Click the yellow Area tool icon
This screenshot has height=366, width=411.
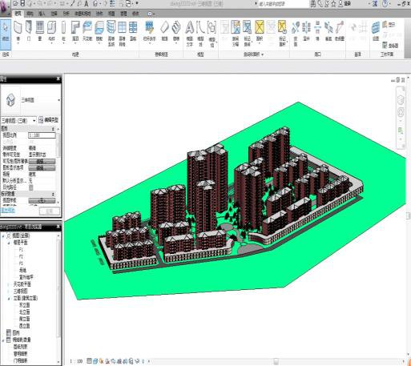(x=260, y=31)
